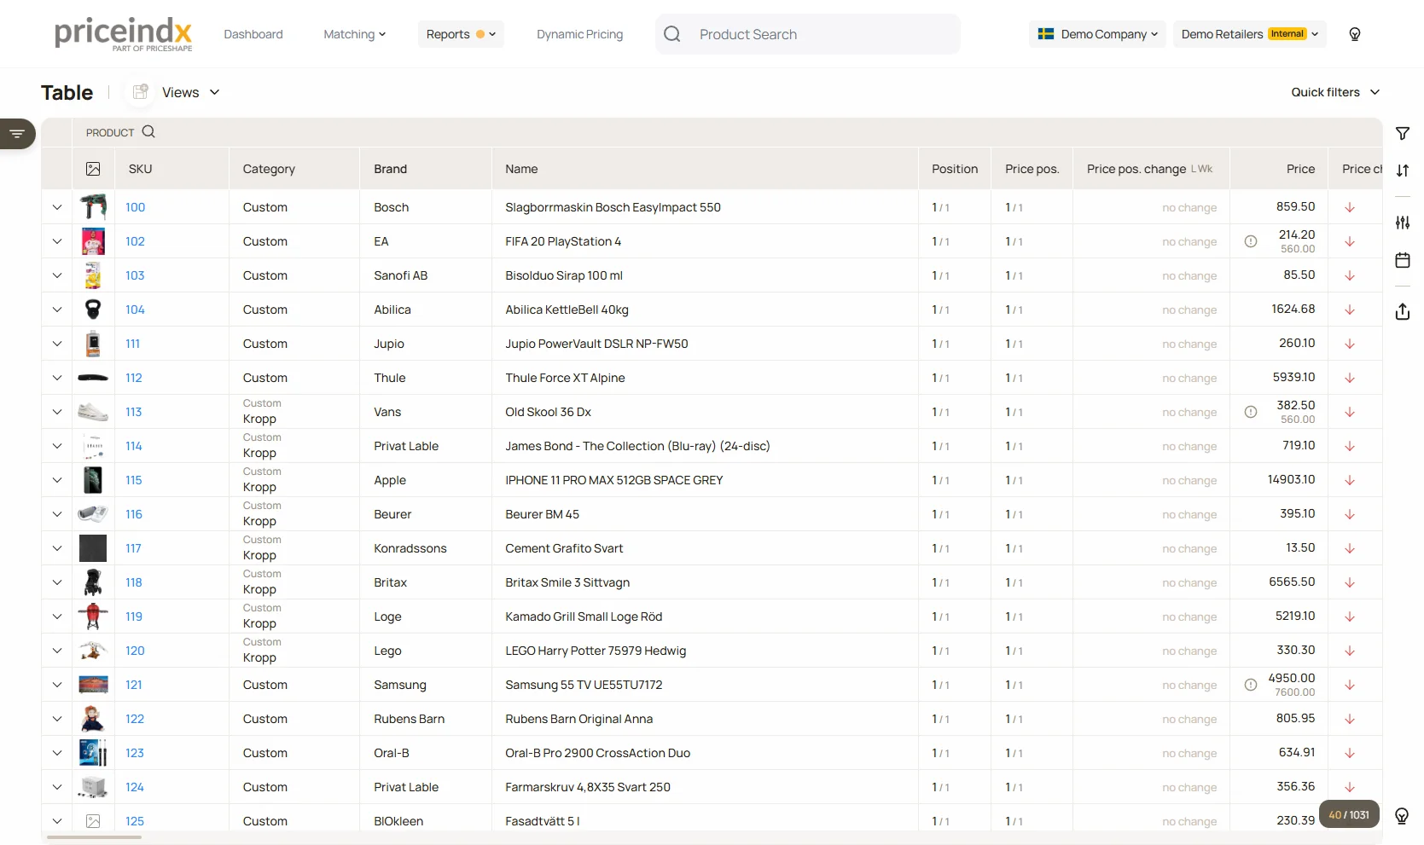The height and width of the screenshot is (845, 1424).
Task: Expand row for SKU 116
Action: [57, 514]
